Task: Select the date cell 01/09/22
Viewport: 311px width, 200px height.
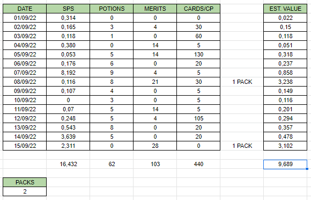Action: click(25, 18)
